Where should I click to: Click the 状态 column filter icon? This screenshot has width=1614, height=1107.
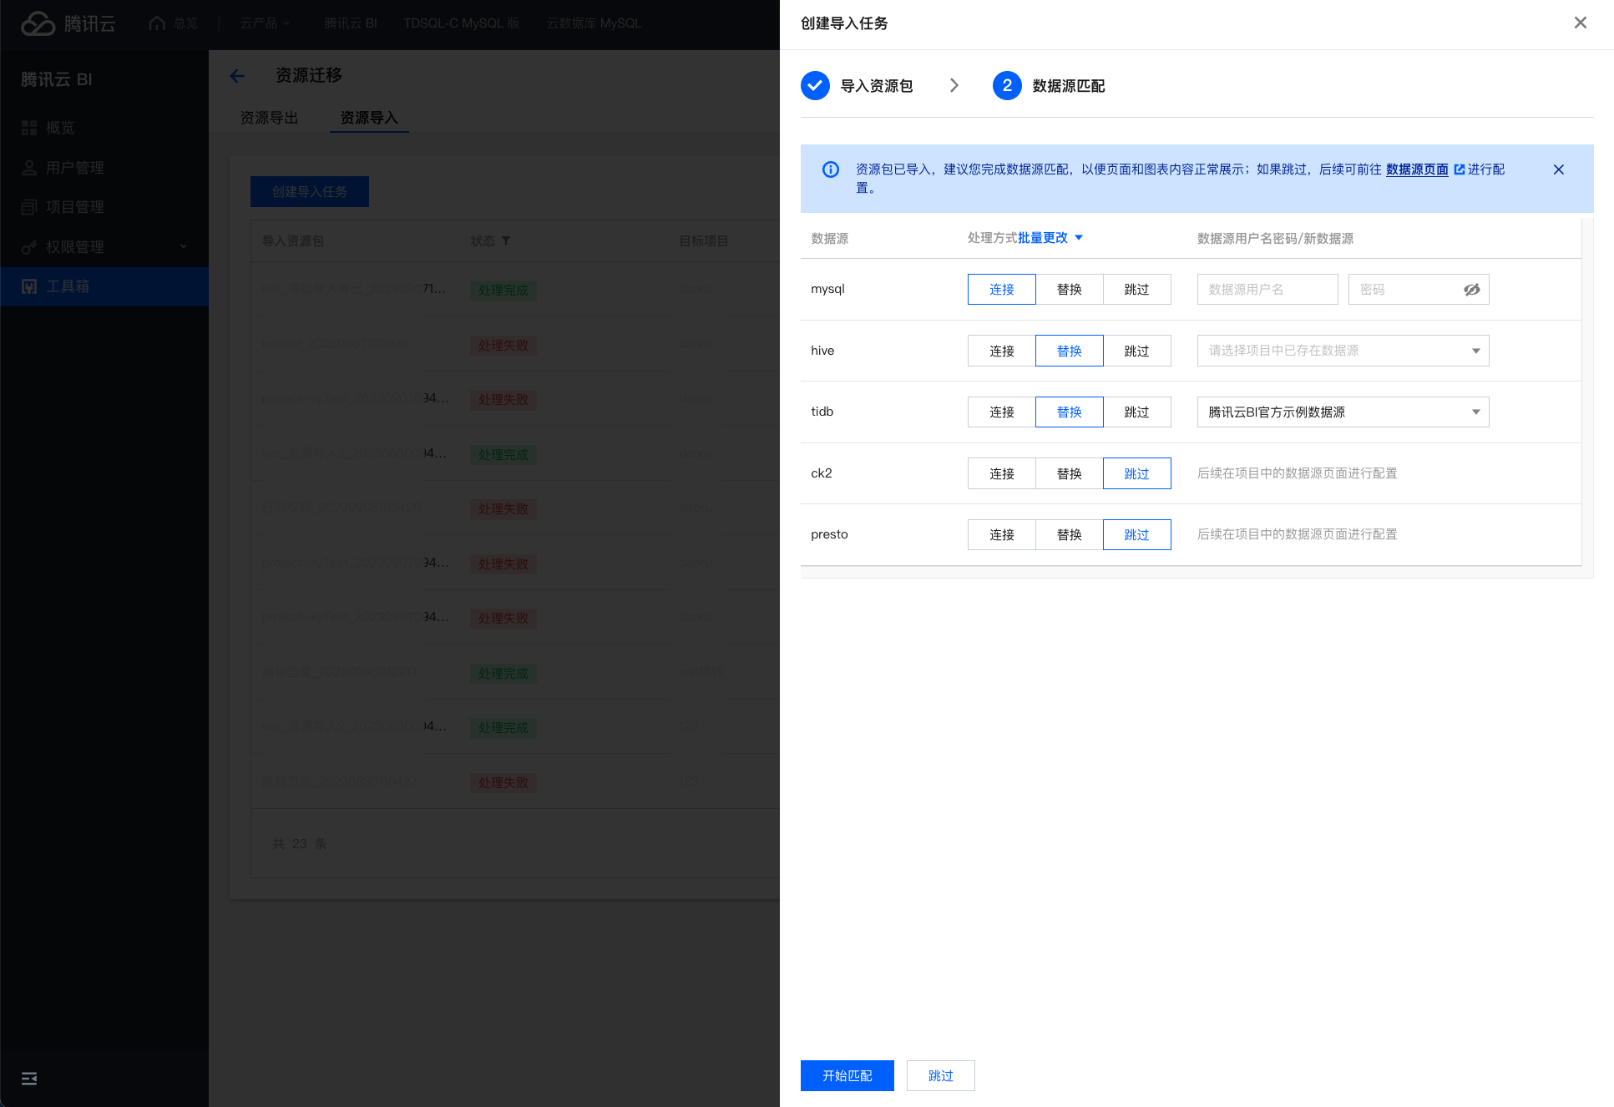pos(506,241)
